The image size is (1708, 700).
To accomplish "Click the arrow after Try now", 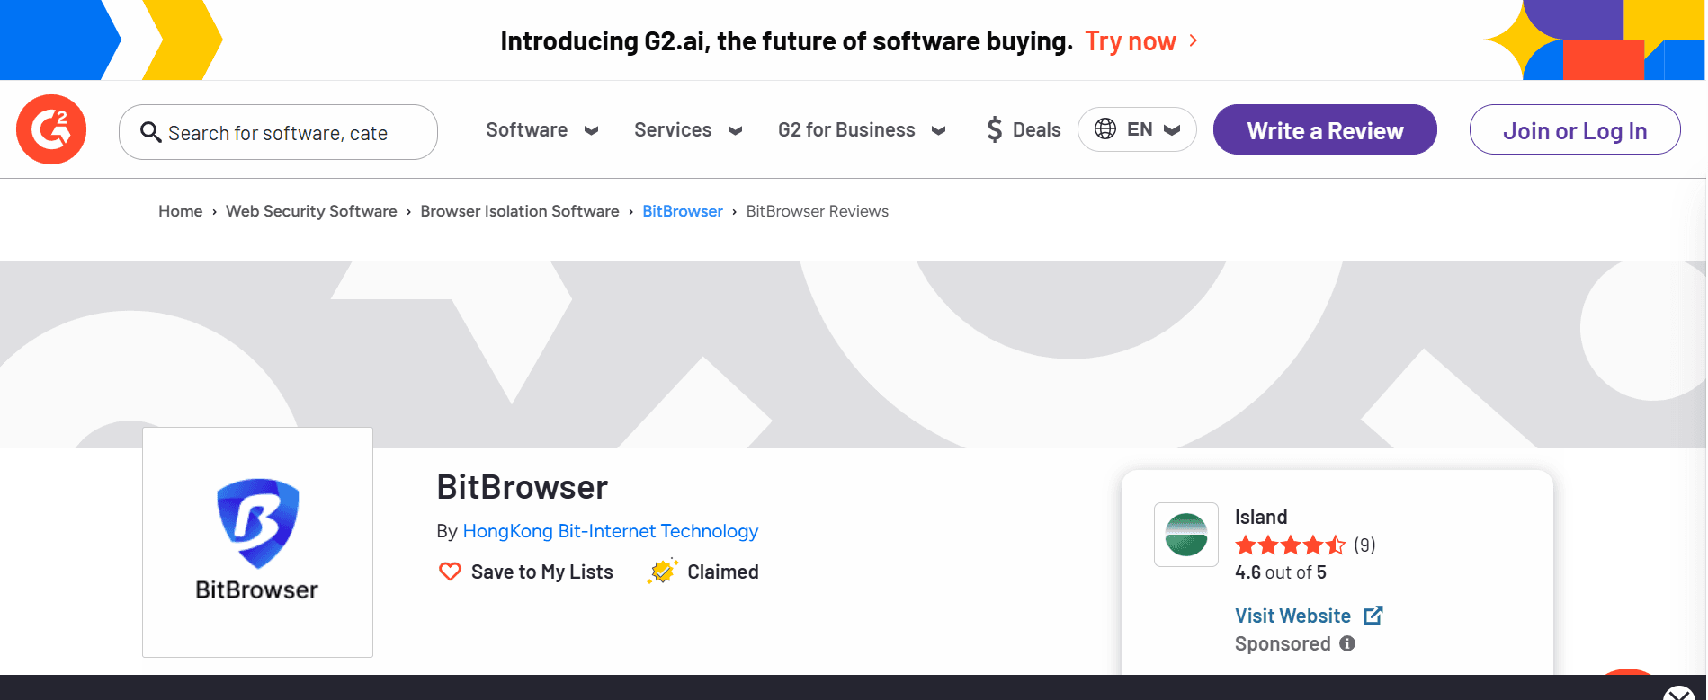I will click(1194, 40).
